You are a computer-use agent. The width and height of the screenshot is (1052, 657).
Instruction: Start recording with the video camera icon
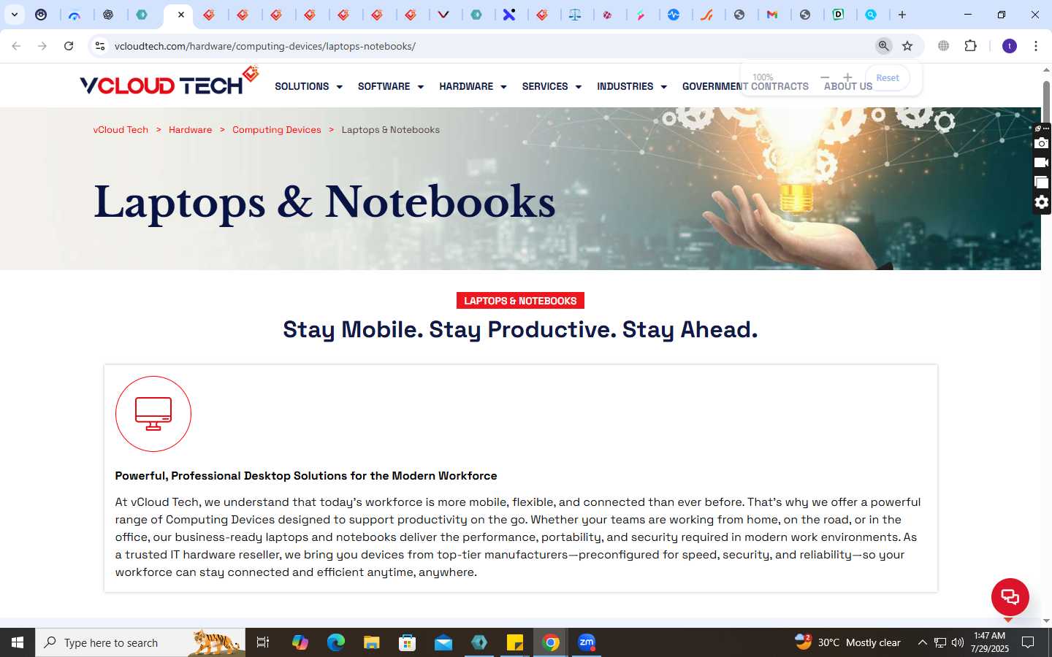(1042, 163)
